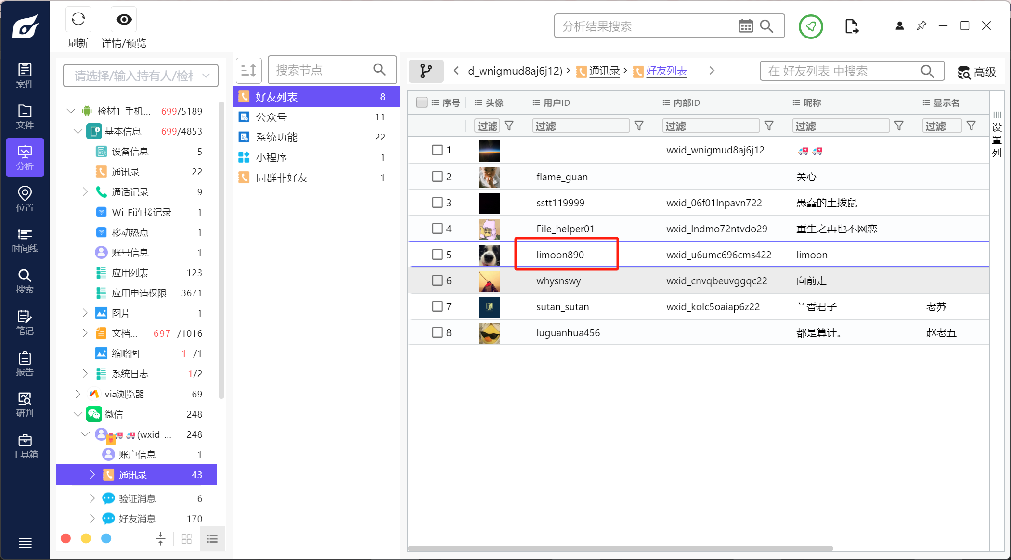Click the sort order icon beside node search
The width and height of the screenshot is (1011, 560).
pos(248,70)
